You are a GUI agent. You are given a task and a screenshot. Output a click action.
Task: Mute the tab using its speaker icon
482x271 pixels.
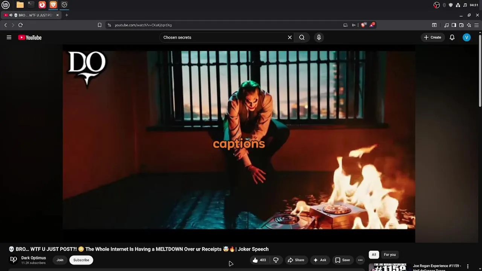[11, 15]
